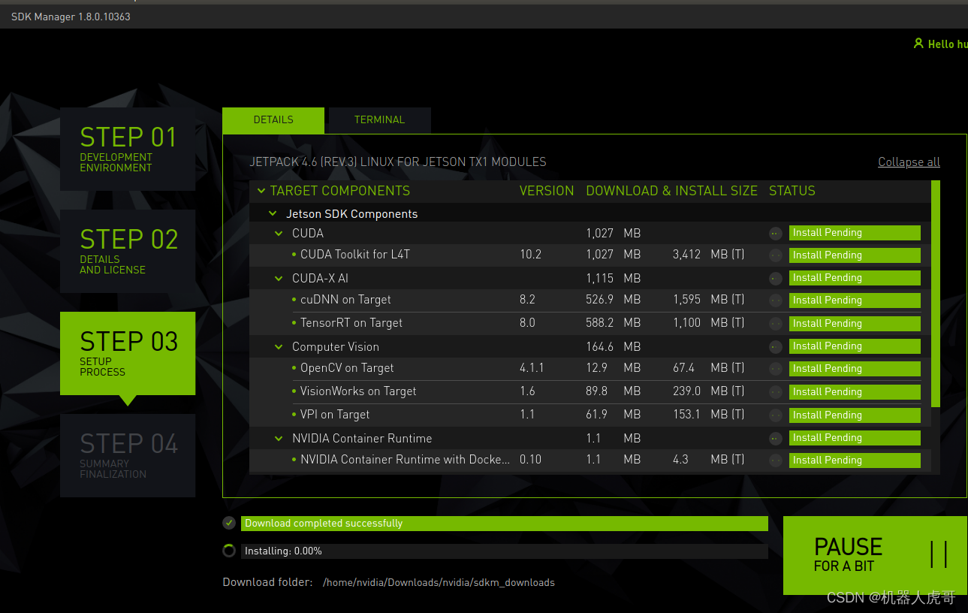This screenshot has height=613, width=968.
Task: Select the DETAILS tab
Action: click(x=273, y=119)
